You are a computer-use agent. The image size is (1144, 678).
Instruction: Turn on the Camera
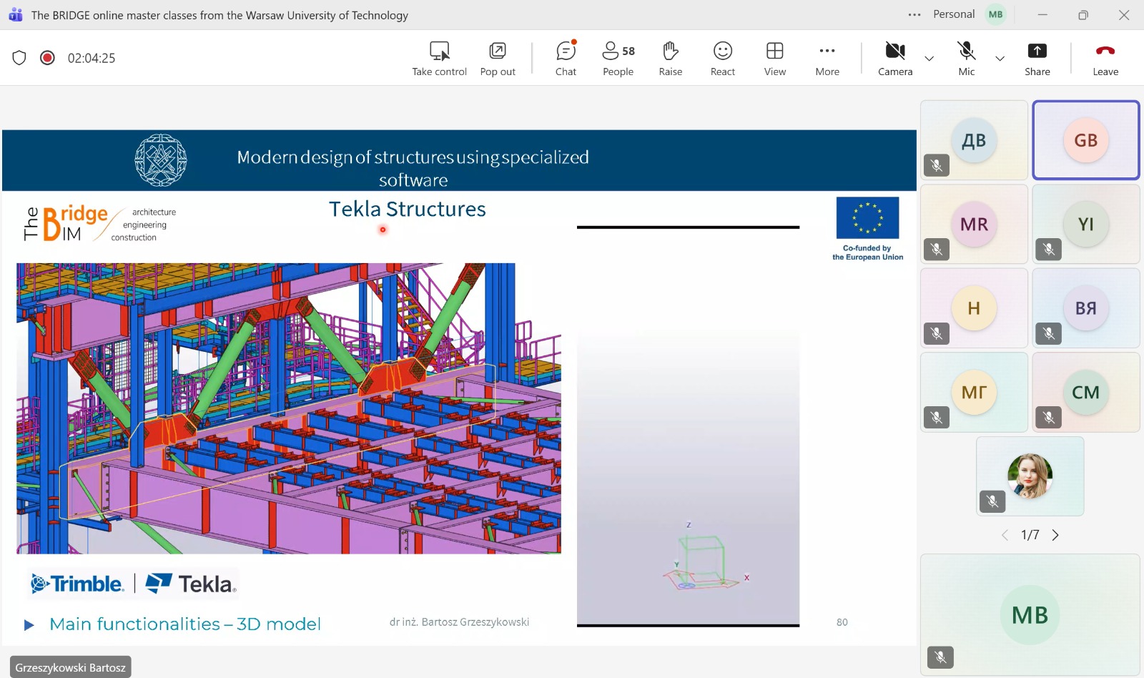[x=894, y=58]
